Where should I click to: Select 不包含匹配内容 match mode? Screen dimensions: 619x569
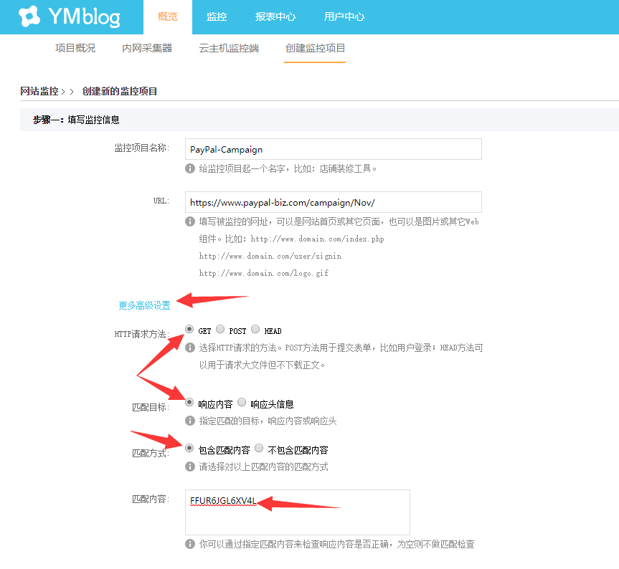click(x=259, y=449)
